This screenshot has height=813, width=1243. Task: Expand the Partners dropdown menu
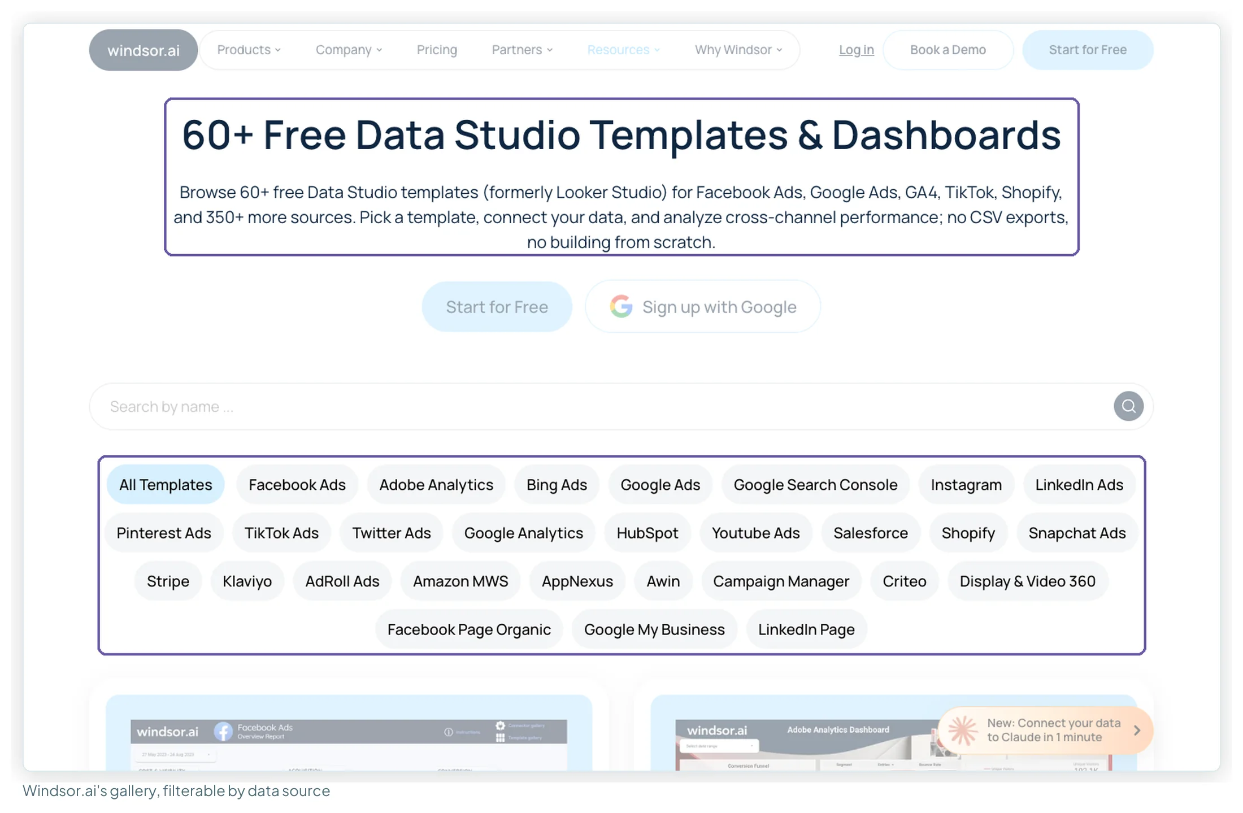pos(522,50)
